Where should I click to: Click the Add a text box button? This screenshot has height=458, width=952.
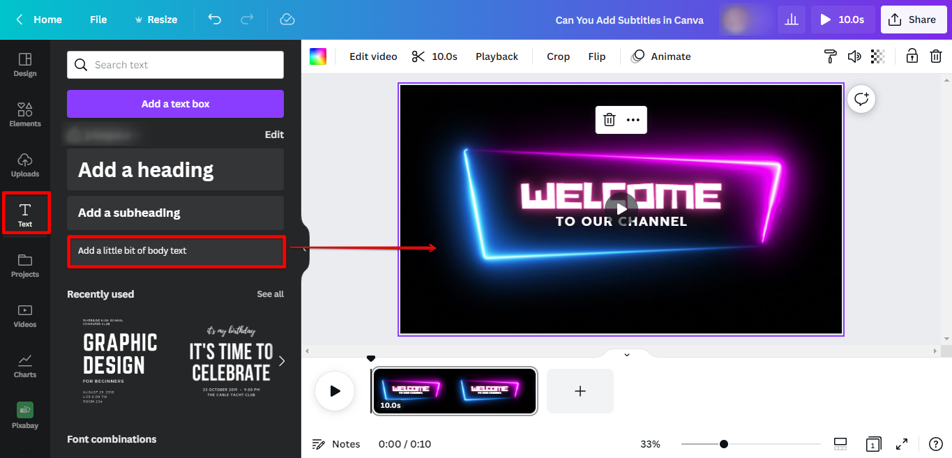tap(175, 104)
